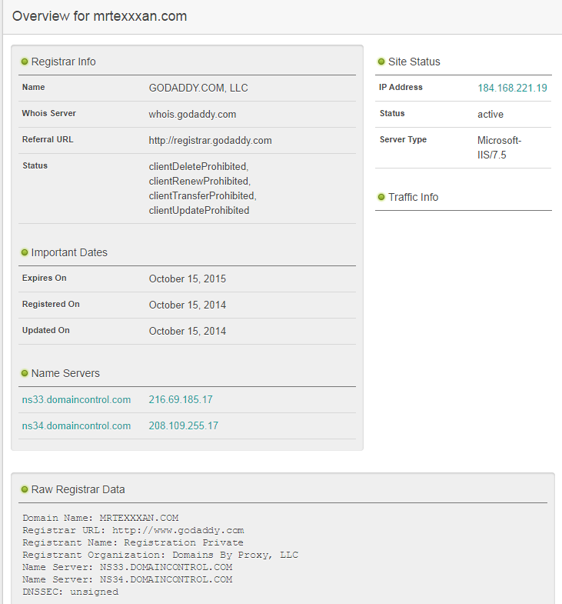Click the clientDeleteProhibited status text
Image resolution: width=562 pixels, height=604 pixels.
(x=198, y=166)
